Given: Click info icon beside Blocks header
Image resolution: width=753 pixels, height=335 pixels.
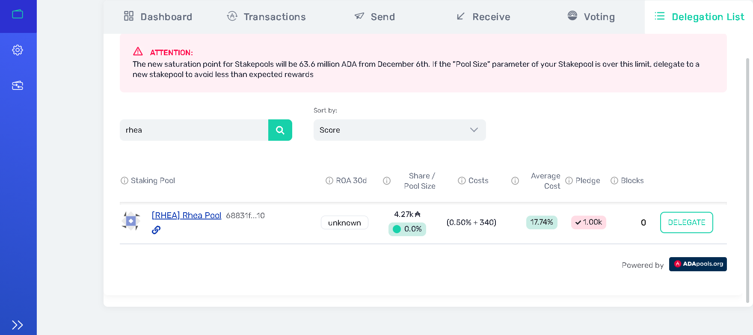Looking at the screenshot, I should click(614, 181).
